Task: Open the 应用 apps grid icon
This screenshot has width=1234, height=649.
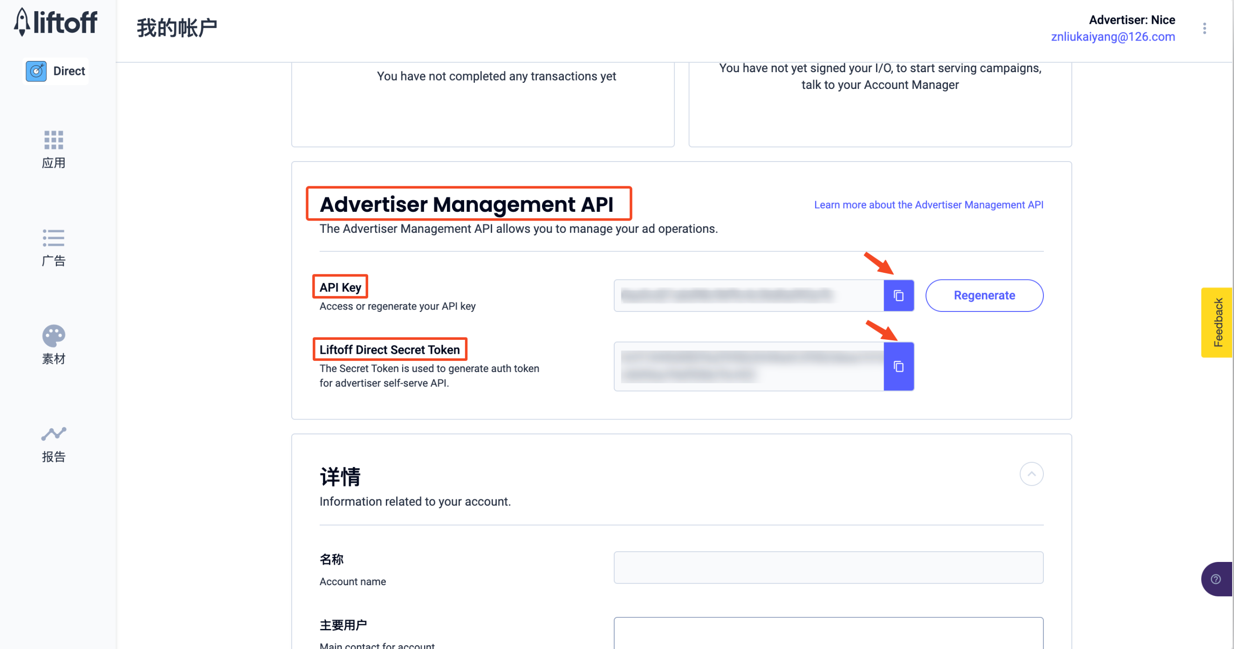Action: [54, 140]
